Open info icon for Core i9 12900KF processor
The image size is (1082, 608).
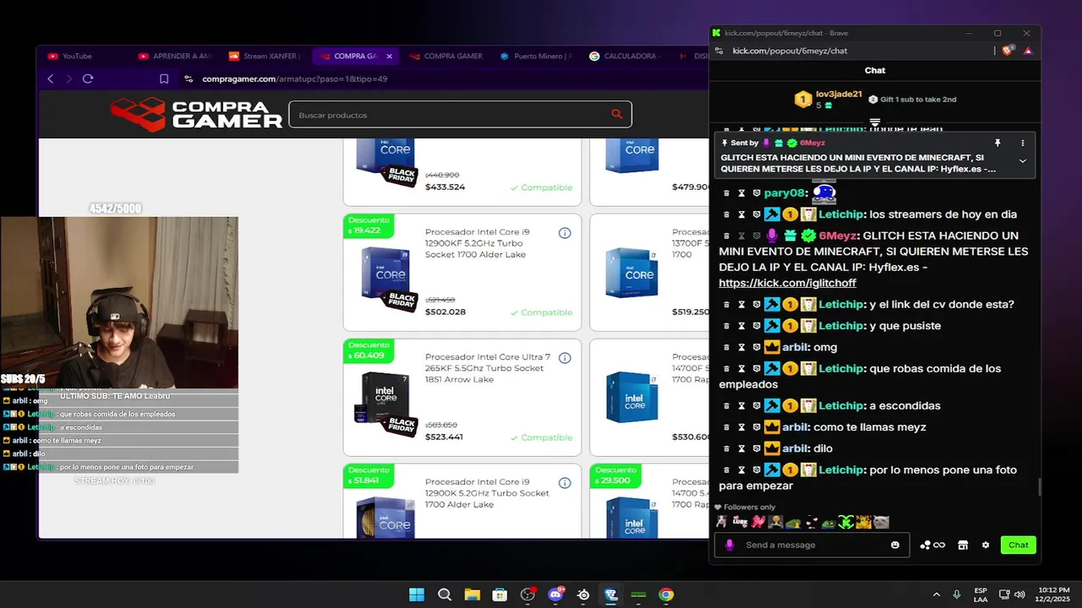pyautogui.click(x=565, y=233)
